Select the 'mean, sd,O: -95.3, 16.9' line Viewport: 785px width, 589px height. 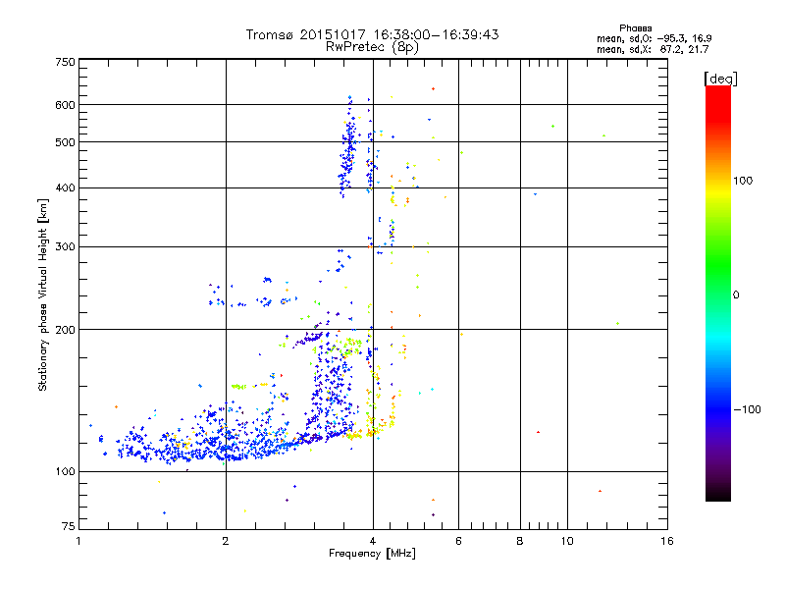[654, 38]
